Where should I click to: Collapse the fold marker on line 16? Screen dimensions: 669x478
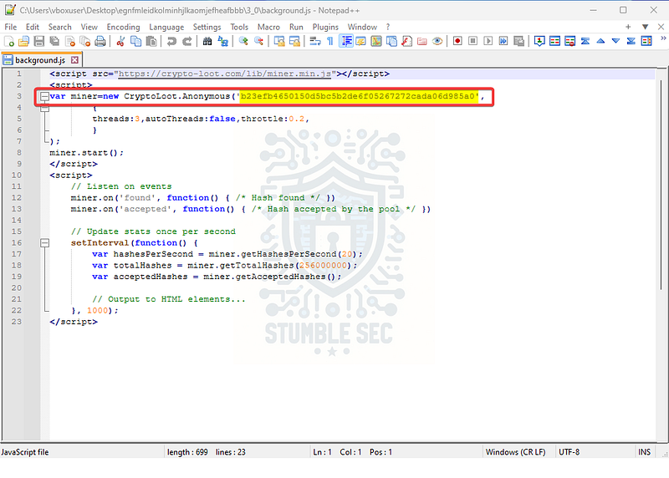click(x=44, y=243)
